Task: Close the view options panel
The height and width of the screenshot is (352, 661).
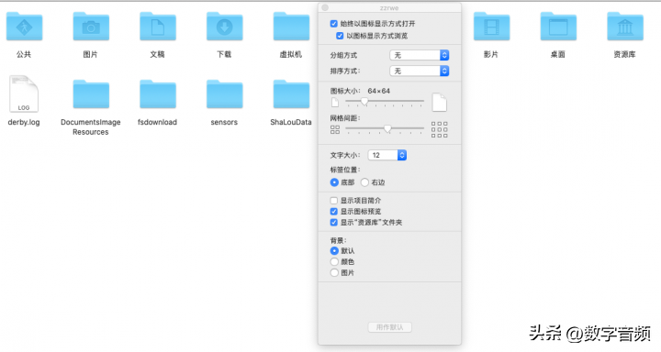Action: tap(325, 7)
